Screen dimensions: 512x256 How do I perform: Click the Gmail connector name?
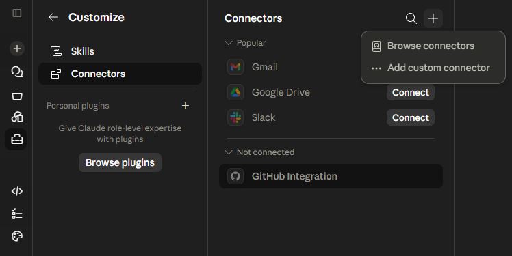coord(264,67)
